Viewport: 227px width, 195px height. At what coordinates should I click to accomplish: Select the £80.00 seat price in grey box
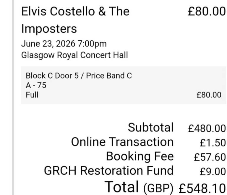point(209,95)
